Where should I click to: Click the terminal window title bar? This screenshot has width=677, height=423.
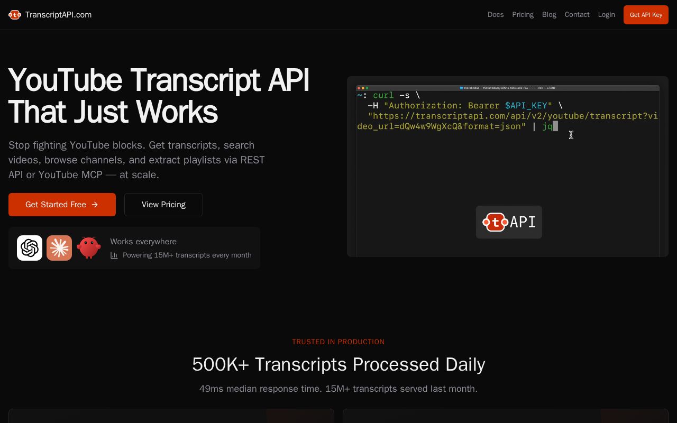[508, 88]
